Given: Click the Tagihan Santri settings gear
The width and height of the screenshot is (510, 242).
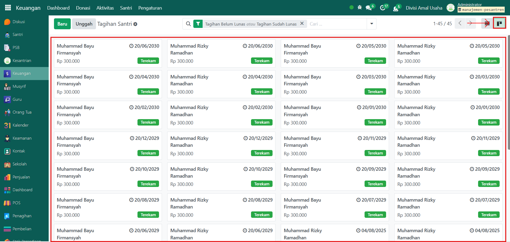Looking at the screenshot, I should pos(135,24).
